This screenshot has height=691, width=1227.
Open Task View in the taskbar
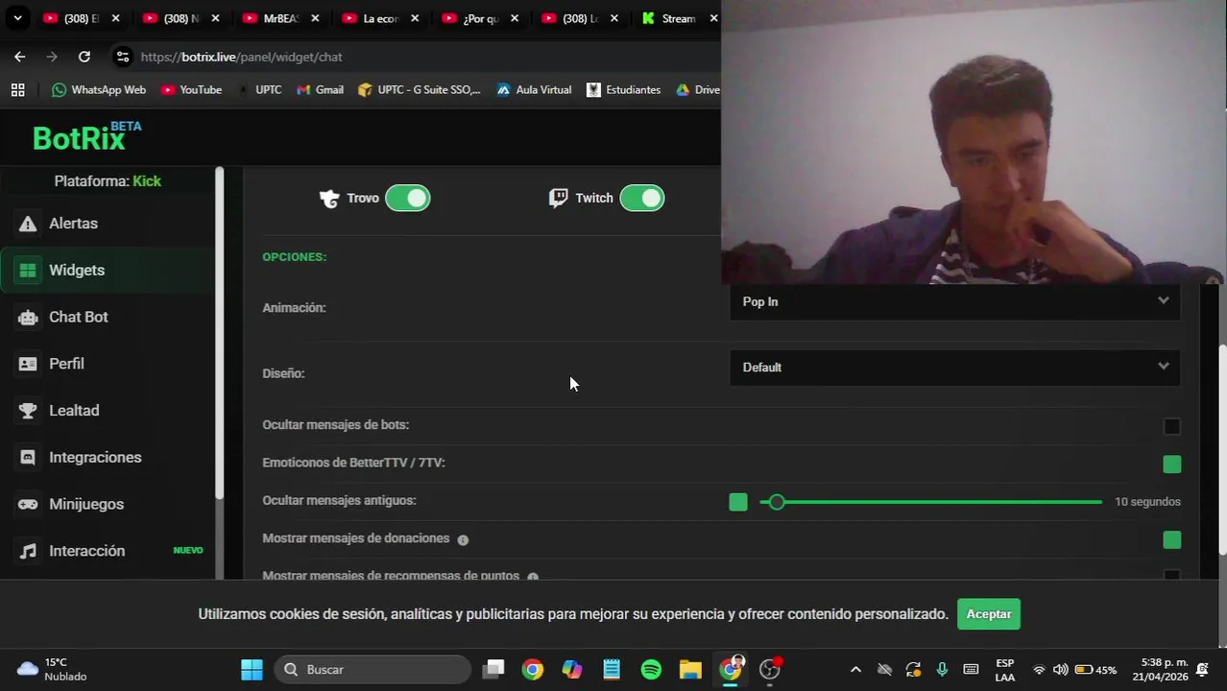pyautogui.click(x=493, y=669)
